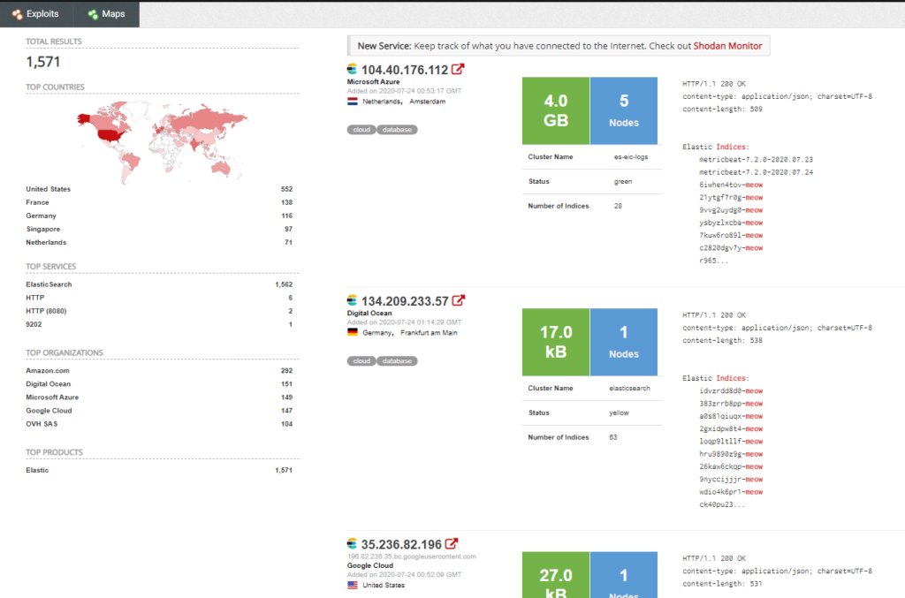Click the green 4.0 GB size tile
This screenshot has width=905, height=598.
coord(555,110)
